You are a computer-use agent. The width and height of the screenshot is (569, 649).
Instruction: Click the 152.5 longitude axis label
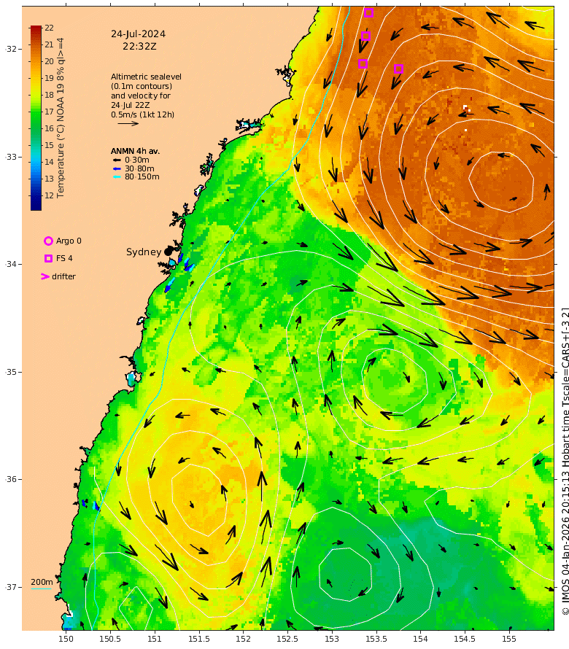tap(287, 639)
